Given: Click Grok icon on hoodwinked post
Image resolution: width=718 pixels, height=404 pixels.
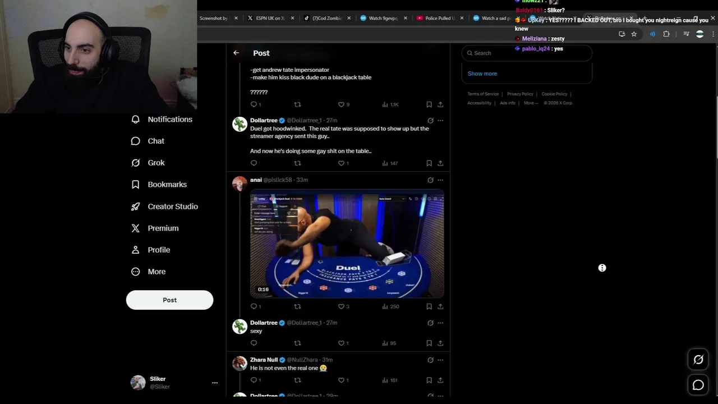Looking at the screenshot, I should (x=430, y=121).
